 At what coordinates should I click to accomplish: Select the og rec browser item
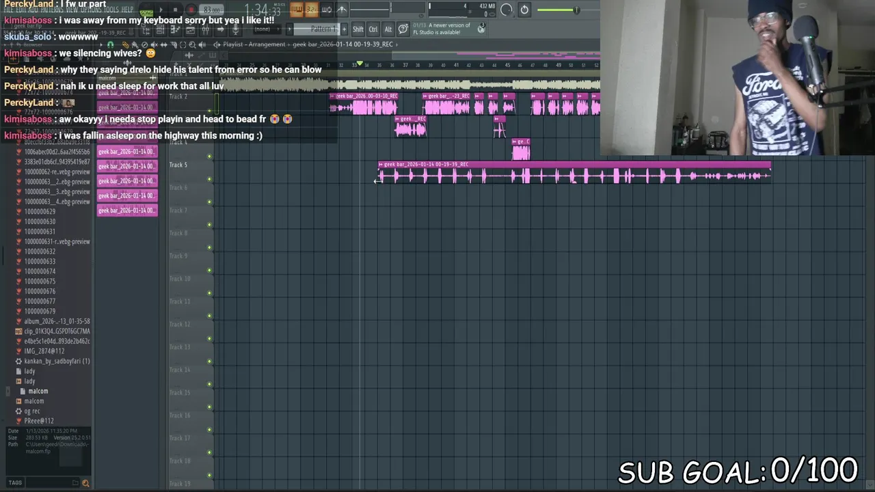click(x=32, y=411)
